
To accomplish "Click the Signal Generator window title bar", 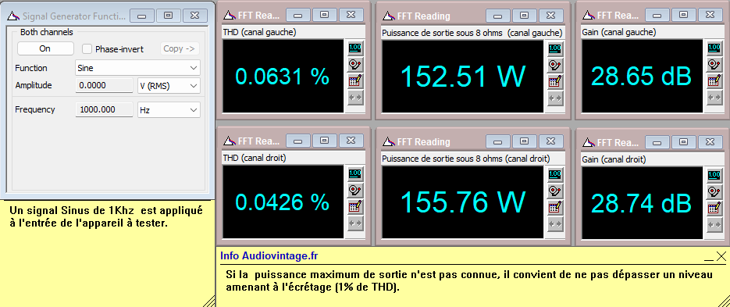I will coord(67,16).
